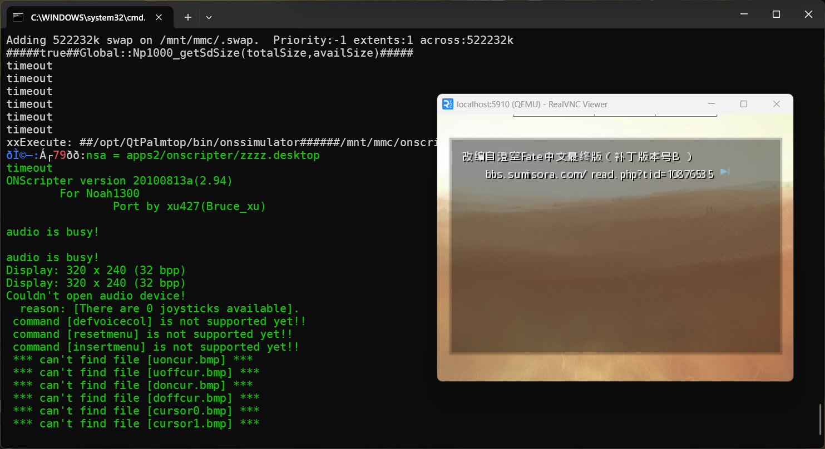Click the 'Couldn't open audio device!' line
The height and width of the screenshot is (449, 825).
click(96, 296)
